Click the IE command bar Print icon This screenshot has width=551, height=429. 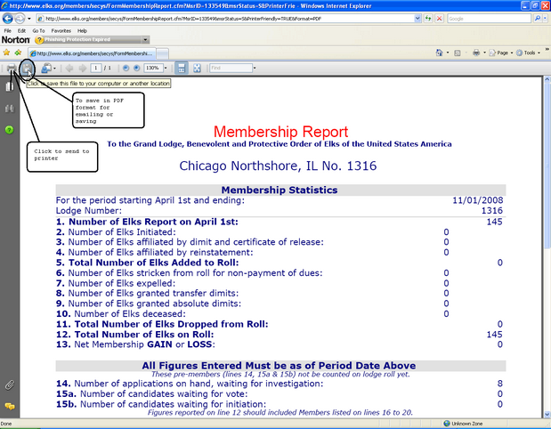coord(476,53)
